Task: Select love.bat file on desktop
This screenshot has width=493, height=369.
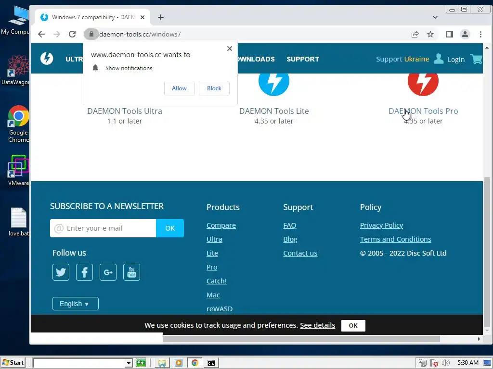Action: coord(19,222)
